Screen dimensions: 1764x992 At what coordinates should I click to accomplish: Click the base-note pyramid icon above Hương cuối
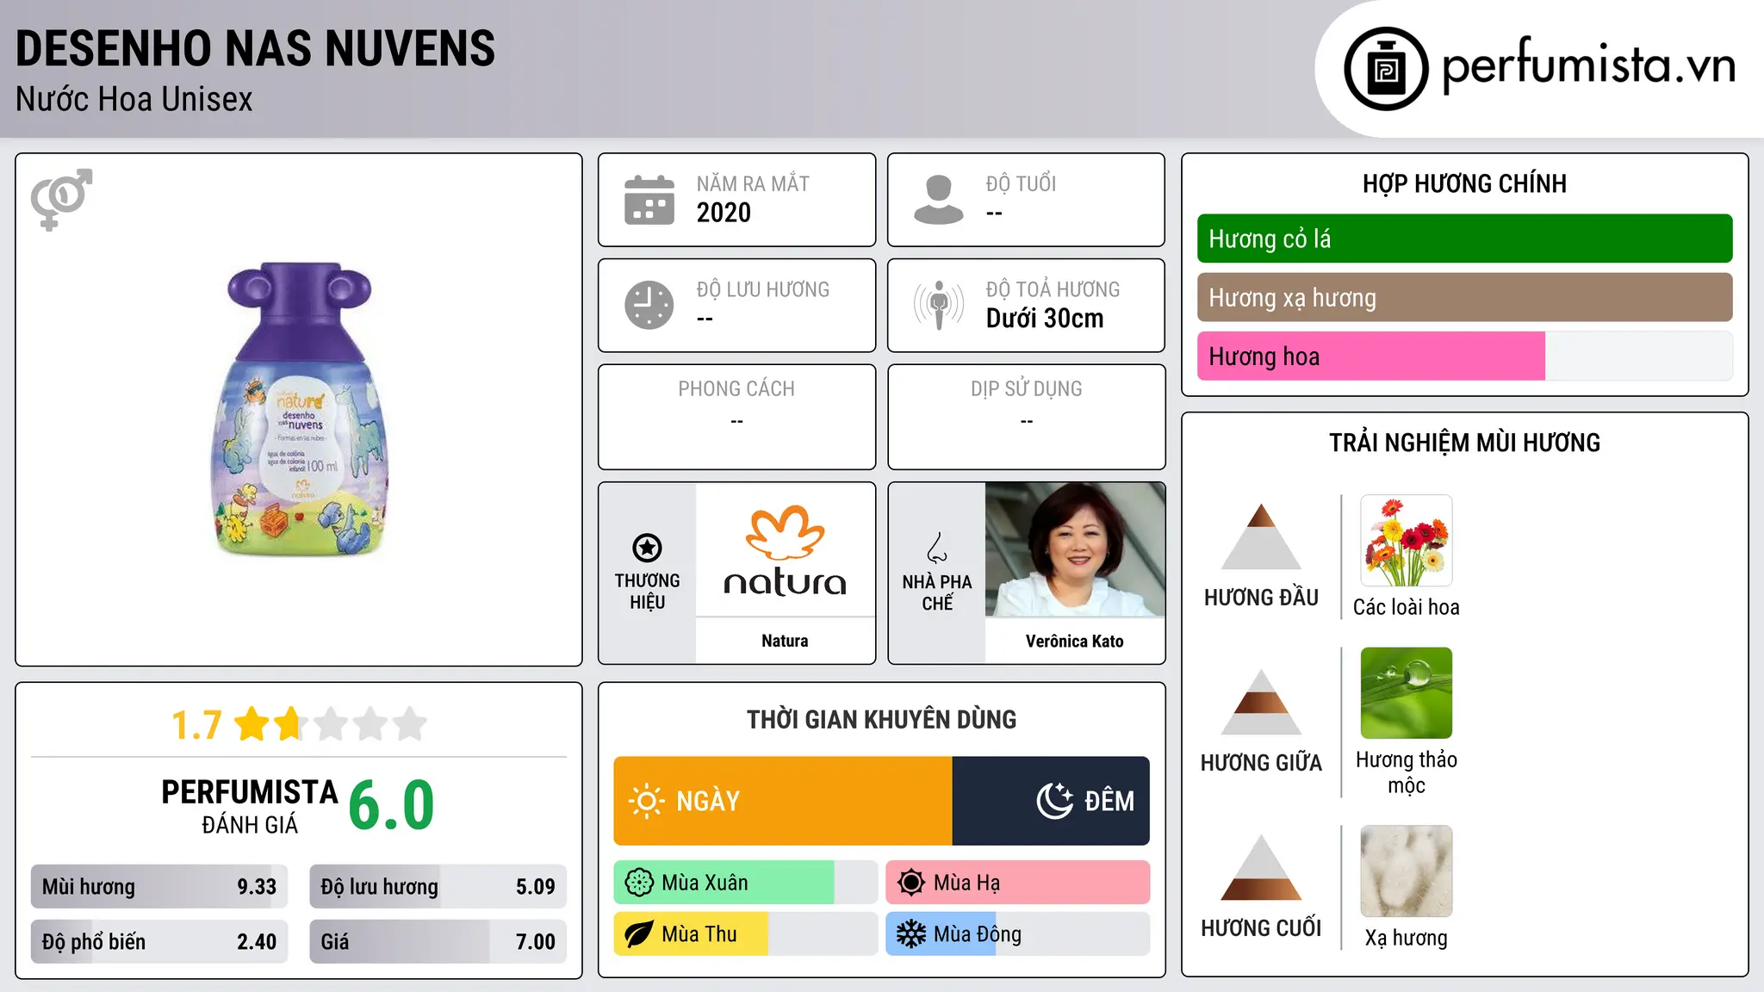[x=1261, y=867]
